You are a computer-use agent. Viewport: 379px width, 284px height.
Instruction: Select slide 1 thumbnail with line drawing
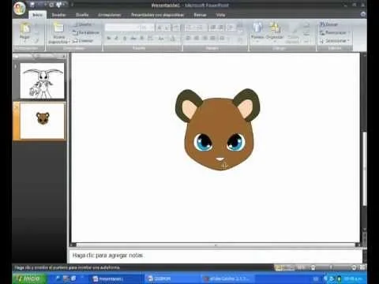[42, 80]
